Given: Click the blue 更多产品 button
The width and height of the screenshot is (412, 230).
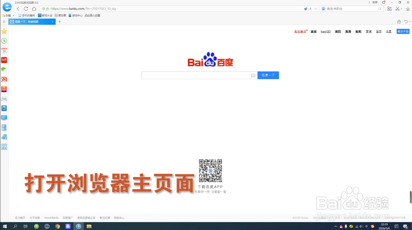Looking at the screenshot, I should (x=403, y=31).
